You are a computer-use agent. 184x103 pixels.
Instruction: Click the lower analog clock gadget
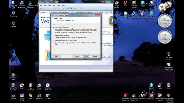(165, 37)
